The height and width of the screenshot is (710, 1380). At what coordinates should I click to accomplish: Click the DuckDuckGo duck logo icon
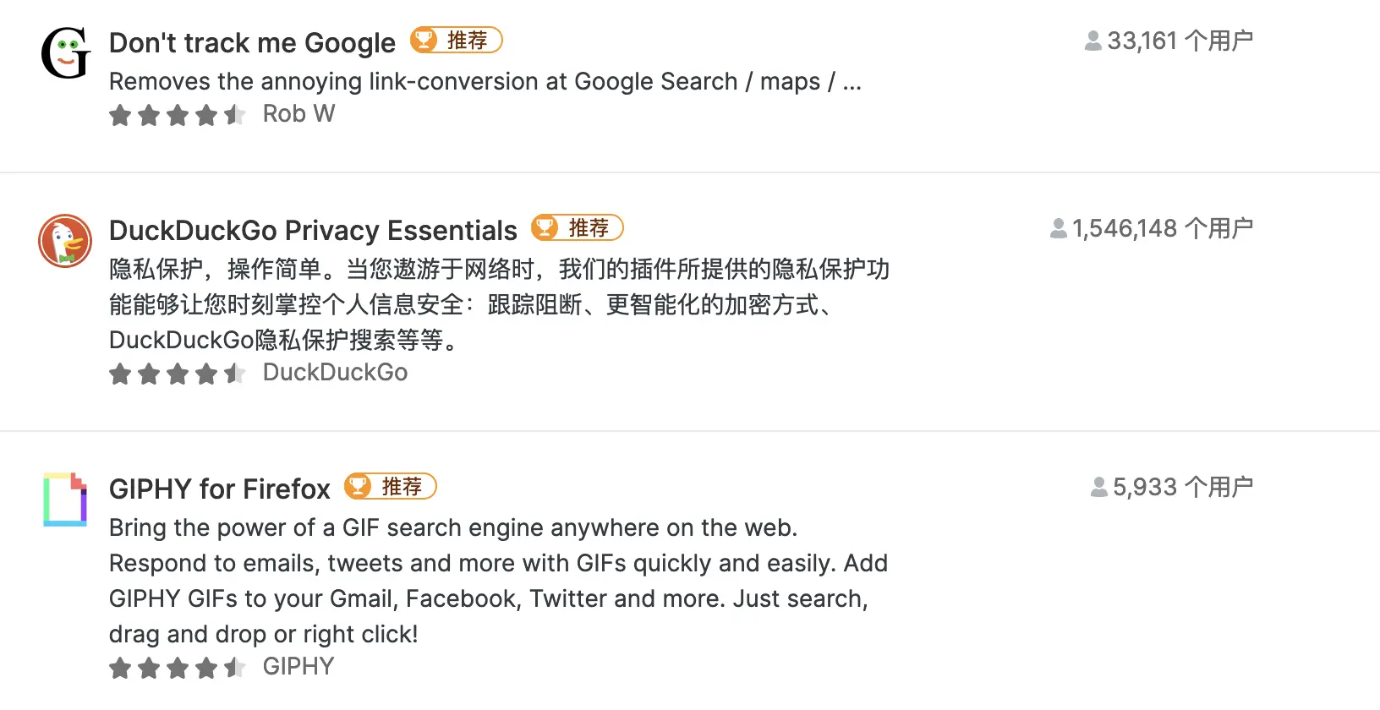tap(65, 241)
